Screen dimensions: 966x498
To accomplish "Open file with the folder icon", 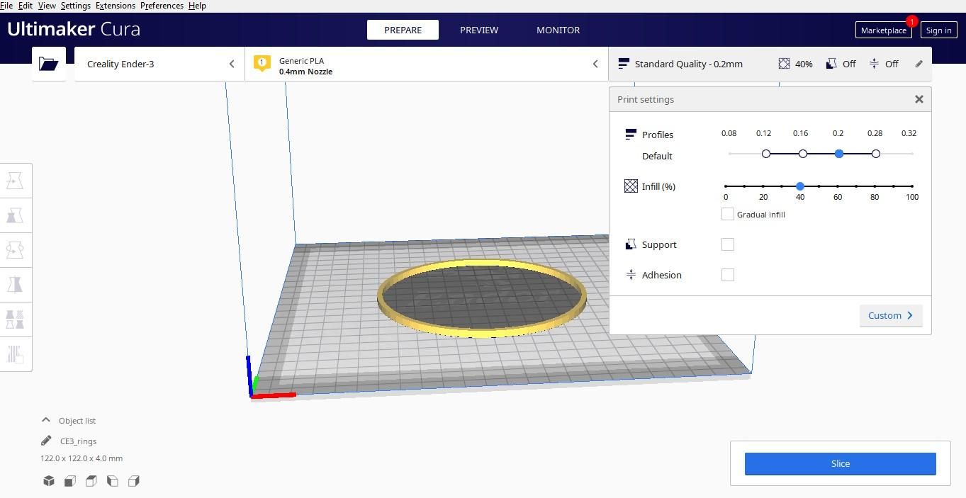I will 49,64.
